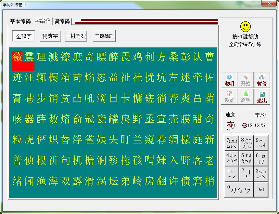Click the 速度 speed label
The height and width of the screenshot is (214, 279).
230,115
